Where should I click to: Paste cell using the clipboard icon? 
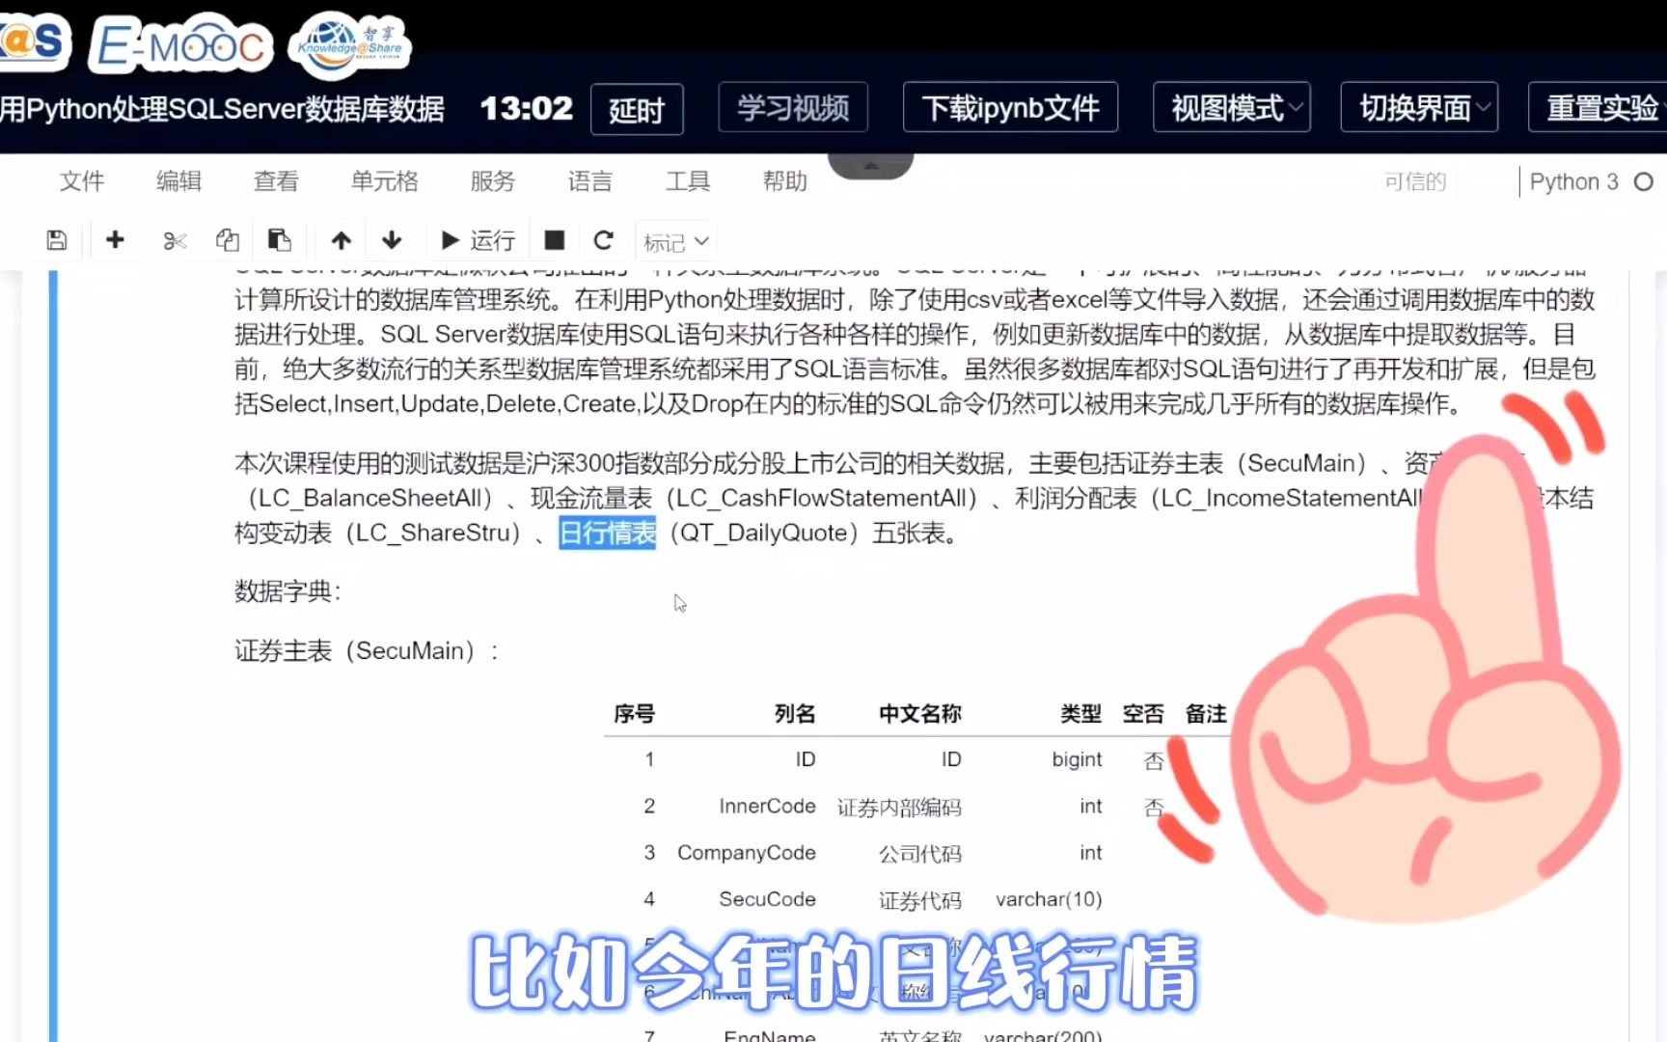(x=280, y=240)
